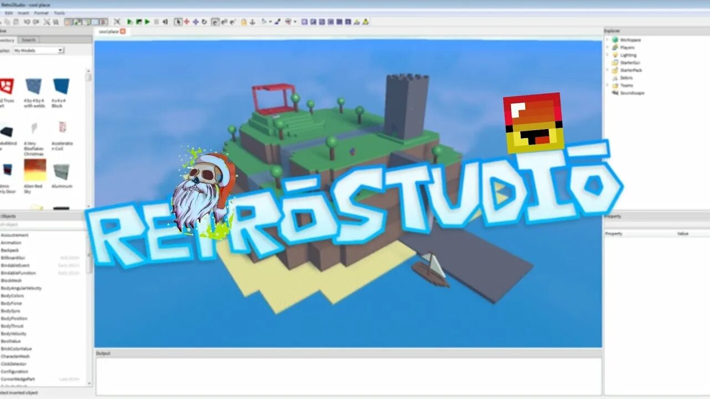The width and height of the screenshot is (710, 399).
Task: Select BodyColors in Objects list
Action: (13, 296)
